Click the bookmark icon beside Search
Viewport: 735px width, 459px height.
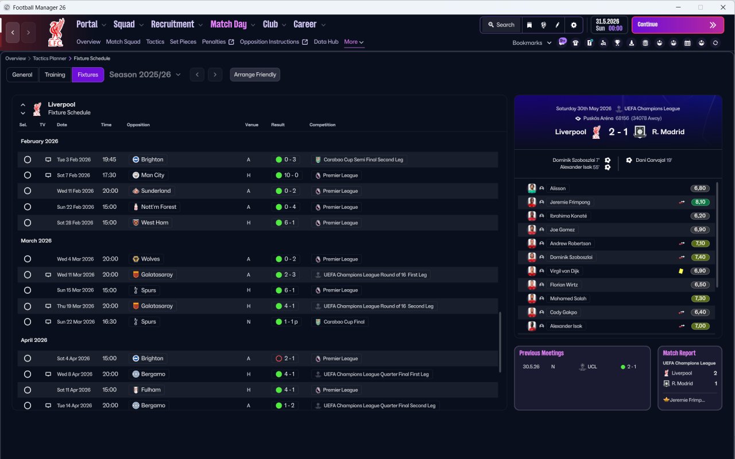click(529, 25)
